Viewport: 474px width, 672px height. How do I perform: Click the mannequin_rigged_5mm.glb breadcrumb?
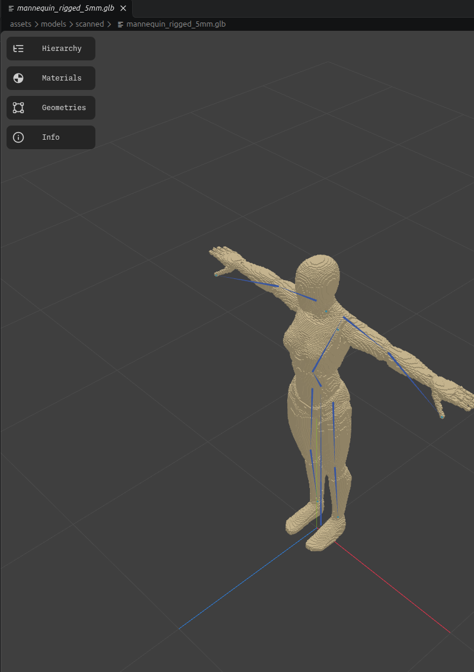tap(176, 24)
